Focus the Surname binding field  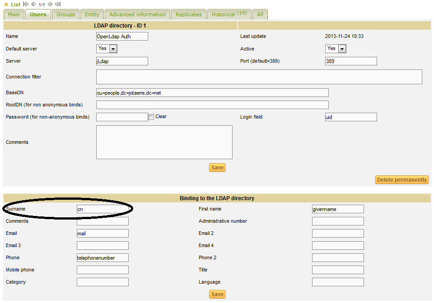(x=103, y=209)
